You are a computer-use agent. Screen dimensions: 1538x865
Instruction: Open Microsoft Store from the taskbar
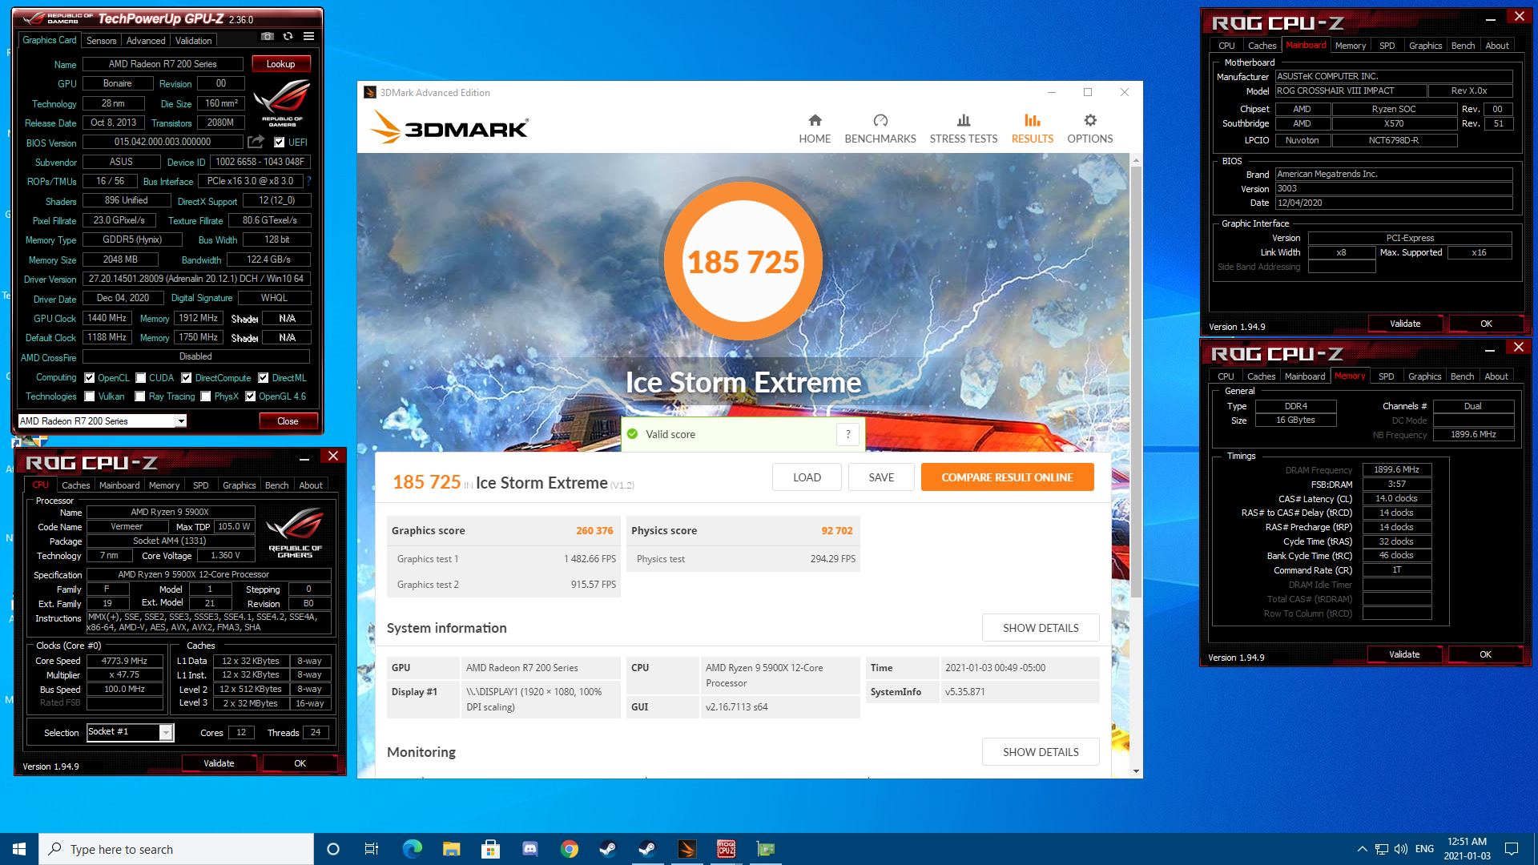click(490, 849)
